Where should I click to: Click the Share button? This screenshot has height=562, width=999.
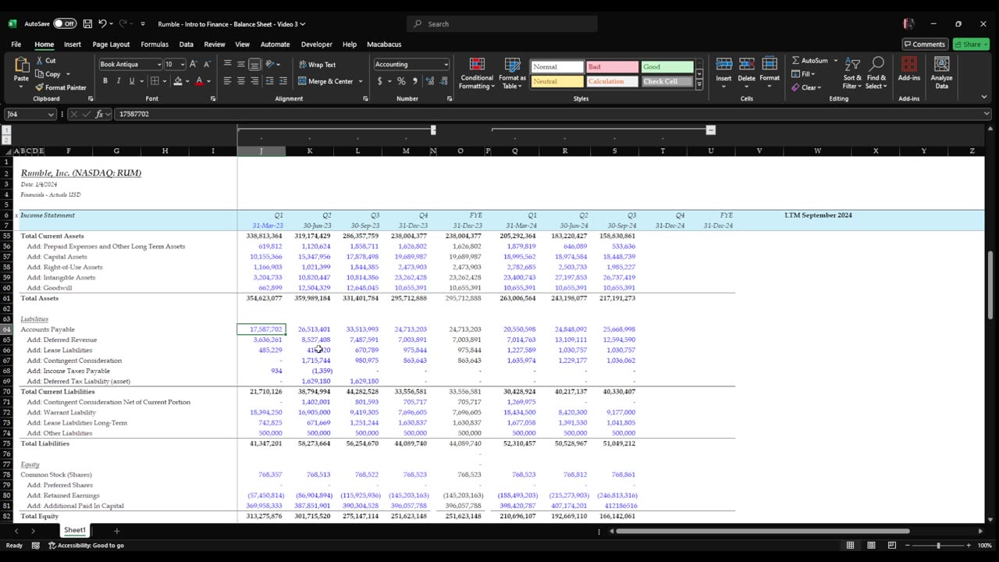click(x=971, y=44)
